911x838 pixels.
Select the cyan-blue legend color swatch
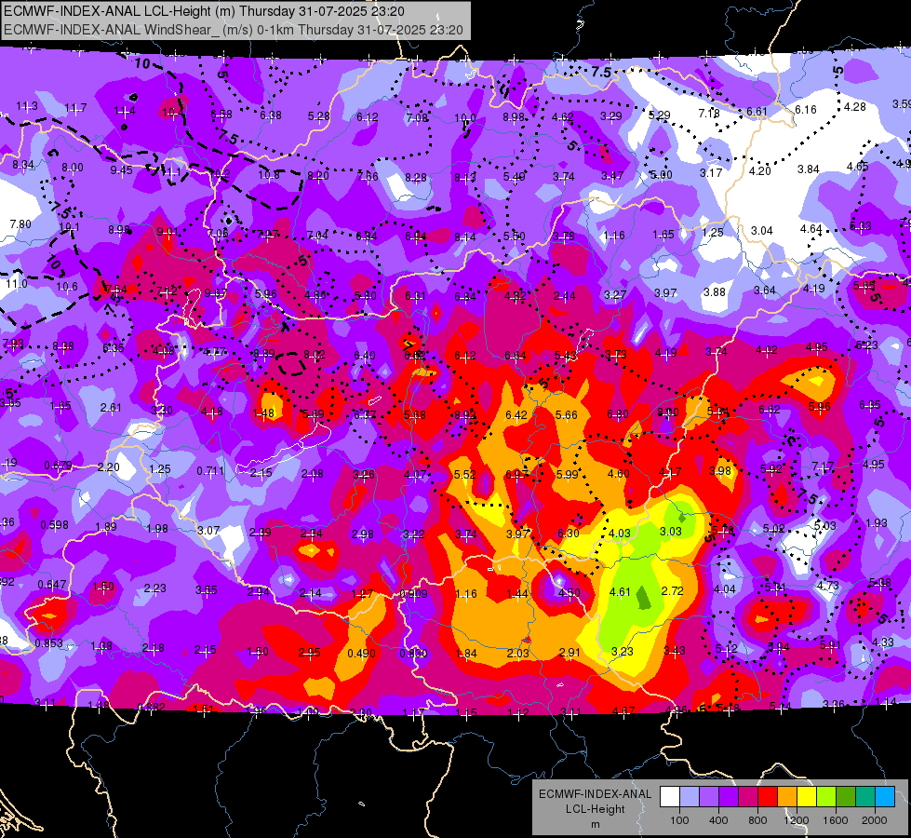pos(885,797)
